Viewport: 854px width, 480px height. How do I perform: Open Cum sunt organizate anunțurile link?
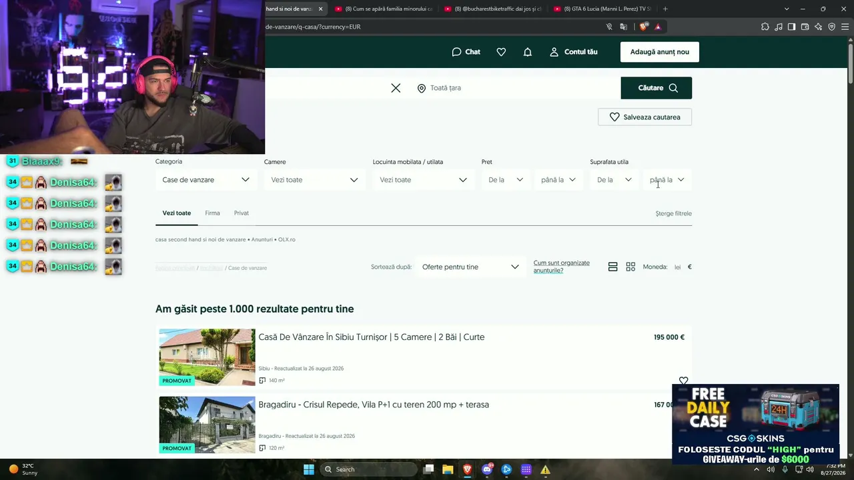(x=561, y=267)
